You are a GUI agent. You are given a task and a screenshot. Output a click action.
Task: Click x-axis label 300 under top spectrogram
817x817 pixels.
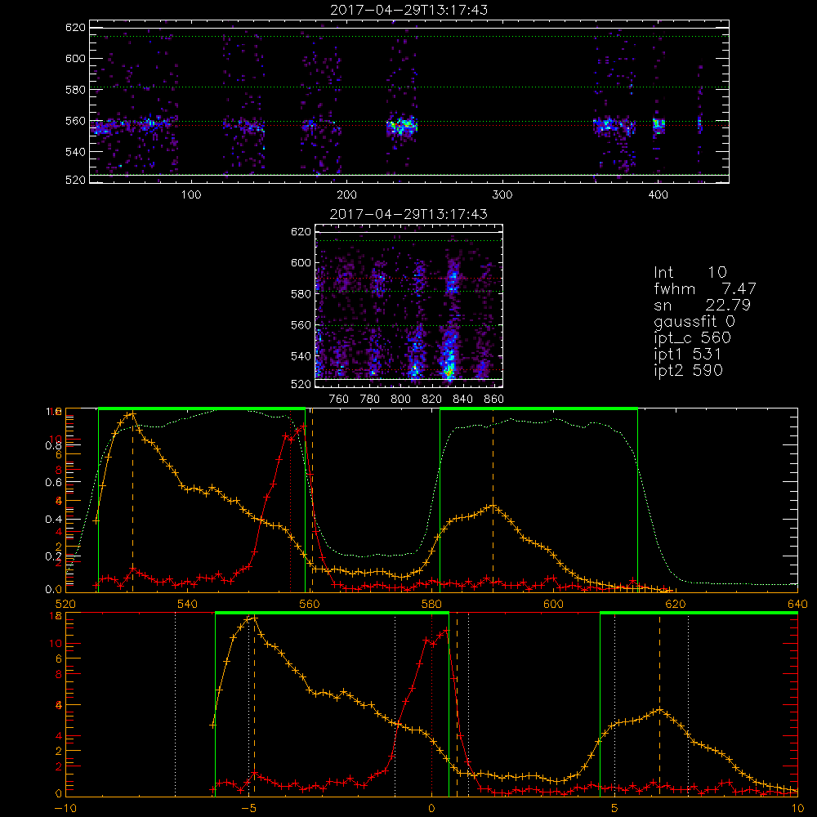(x=502, y=195)
